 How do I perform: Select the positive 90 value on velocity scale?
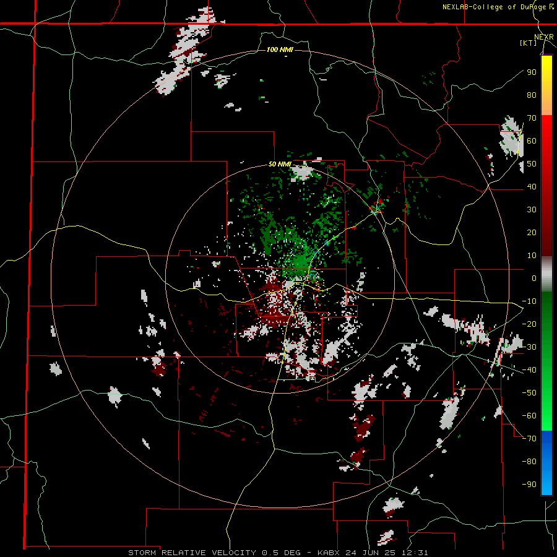click(532, 72)
